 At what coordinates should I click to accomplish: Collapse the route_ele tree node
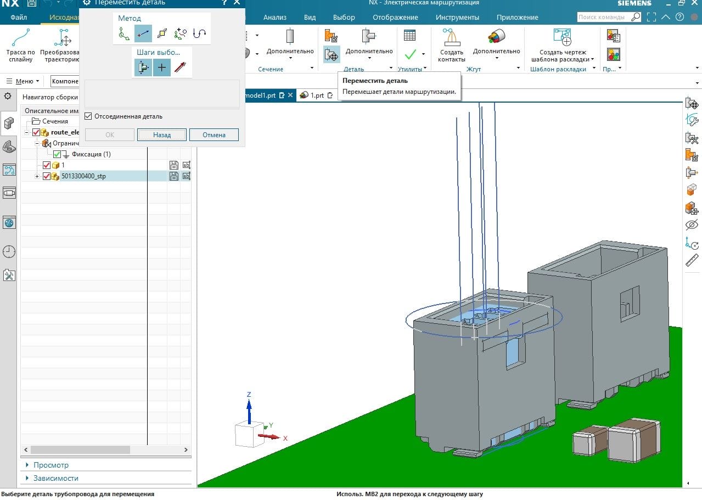[26, 132]
